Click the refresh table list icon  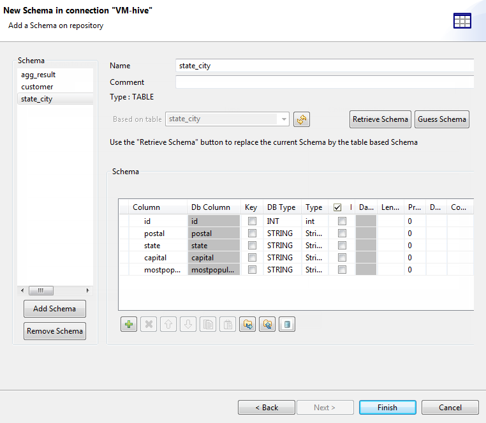click(x=302, y=119)
